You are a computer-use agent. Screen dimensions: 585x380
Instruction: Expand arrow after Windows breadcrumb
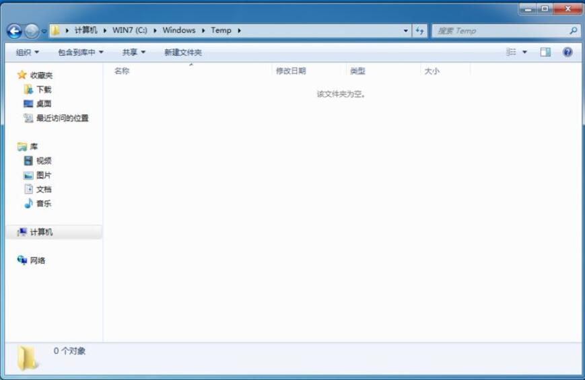tap(203, 30)
